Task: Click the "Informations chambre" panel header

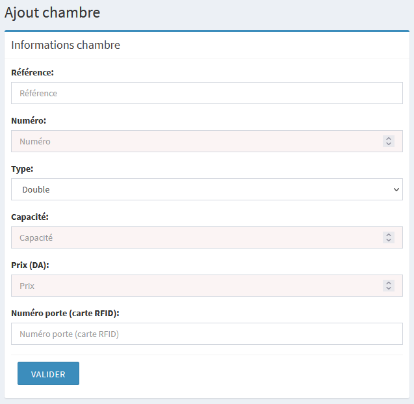Action: pyautogui.click(x=66, y=45)
